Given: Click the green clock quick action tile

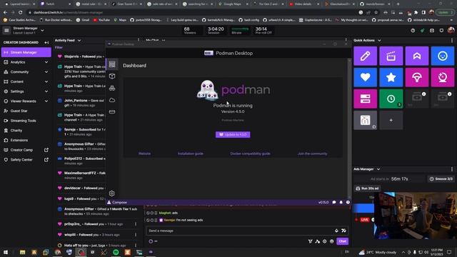Looking at the screenshot, I should [391, 99].
